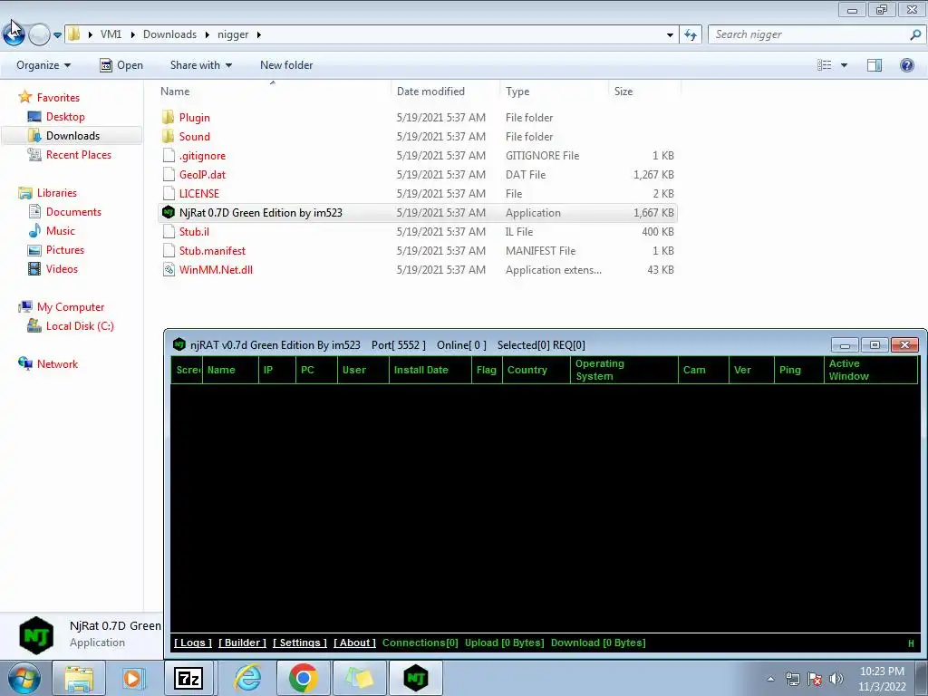Viewport: 928px width, 696px height.
Task: Click Settings link in njRAT window
Action: [x=299, y=643]
